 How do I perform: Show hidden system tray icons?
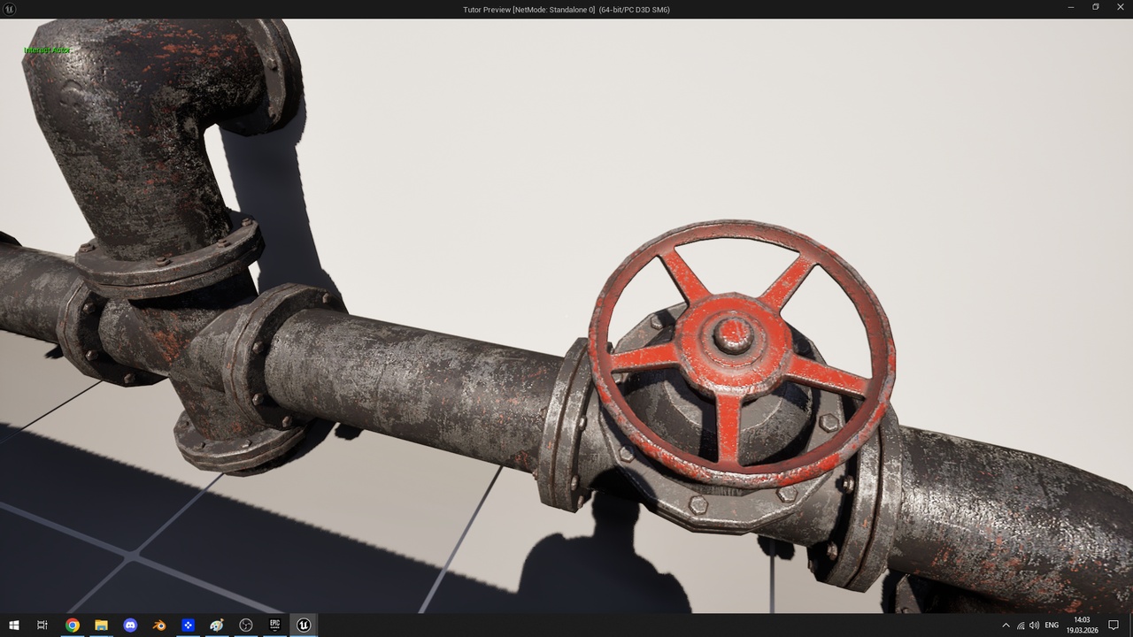click(1006, 625)
